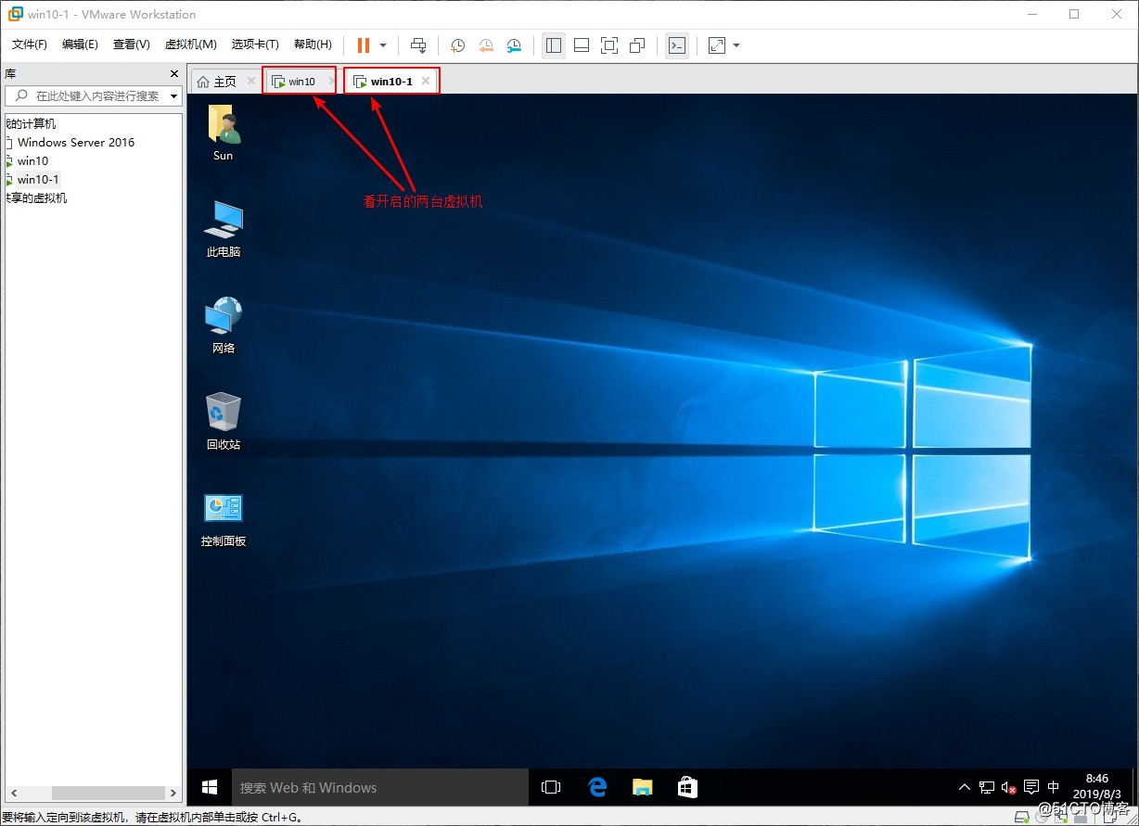The width and height of the screenshot is (1139, 826).
Task: Open the guest Windows Start button
Action: tap(210, 787)
